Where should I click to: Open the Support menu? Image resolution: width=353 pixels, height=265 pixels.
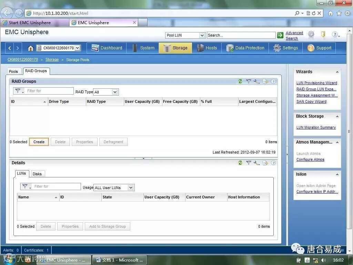[319, 48]
